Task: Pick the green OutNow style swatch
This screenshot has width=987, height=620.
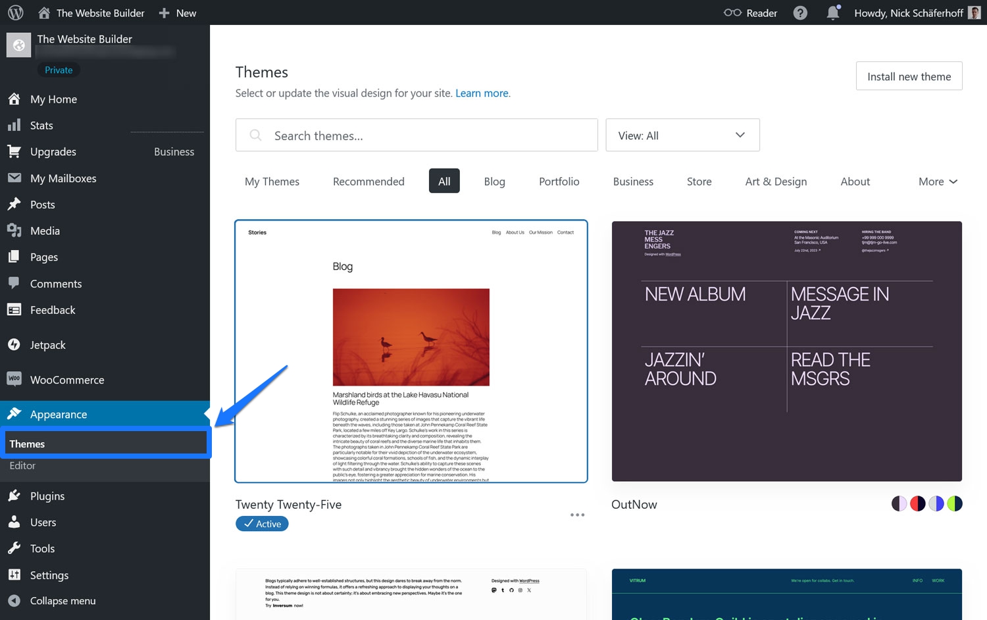Action: [954, 504]
